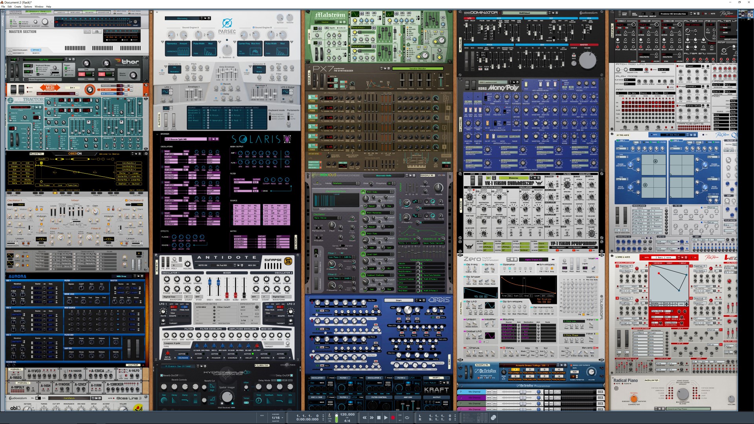Open Antidote filter type Lowpass 4-pole selector
The width and height of the screenshot is (754, 424).
177,343
